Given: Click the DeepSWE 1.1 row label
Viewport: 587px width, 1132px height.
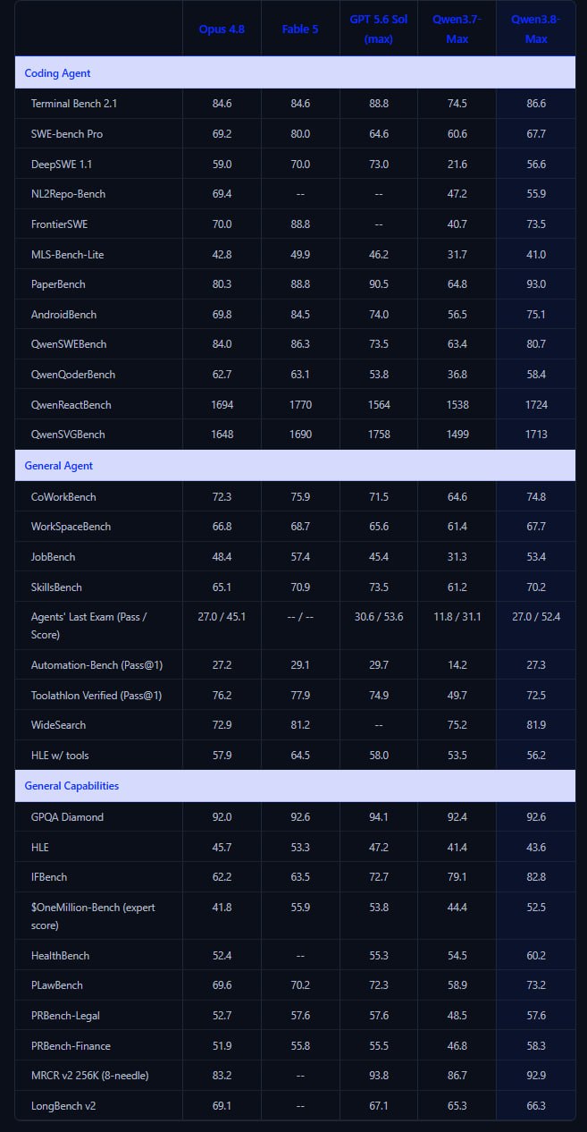Looking at the screenshot, I should click(62, 165).
